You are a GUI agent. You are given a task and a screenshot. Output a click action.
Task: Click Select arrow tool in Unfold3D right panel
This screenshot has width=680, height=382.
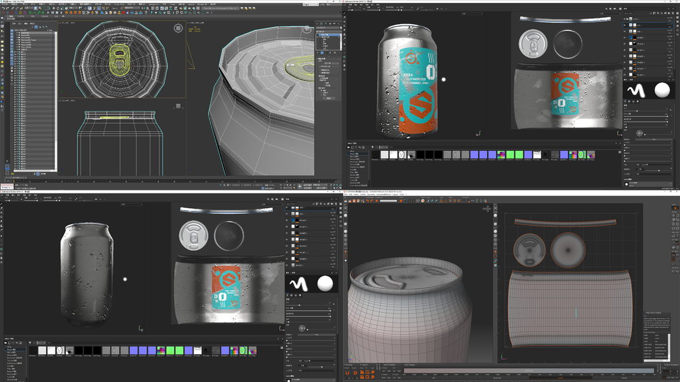click(676, 208)
